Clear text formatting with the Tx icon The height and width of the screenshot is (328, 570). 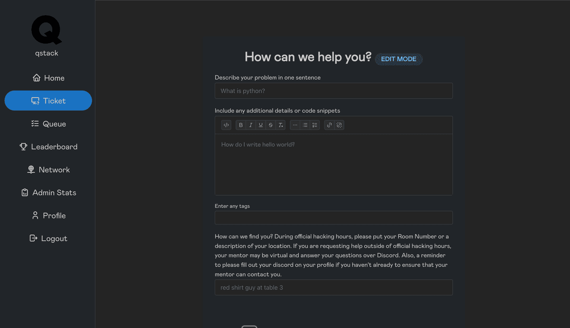click(281, 125)
